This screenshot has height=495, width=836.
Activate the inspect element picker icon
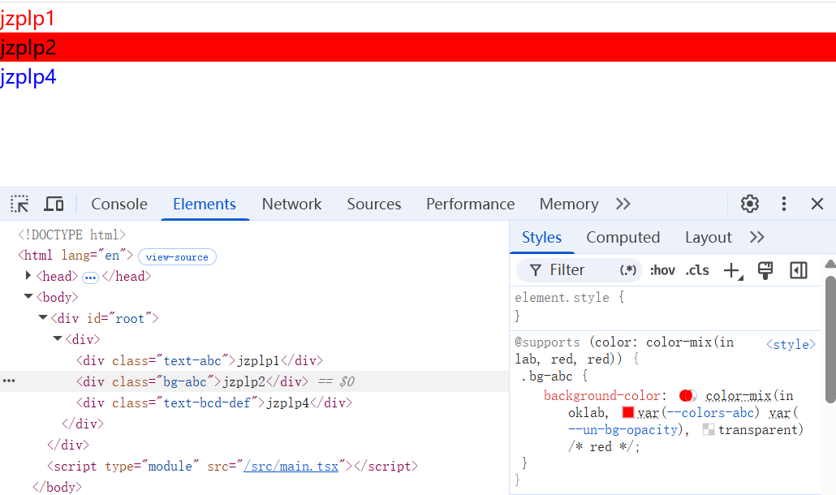coord(19,204)
